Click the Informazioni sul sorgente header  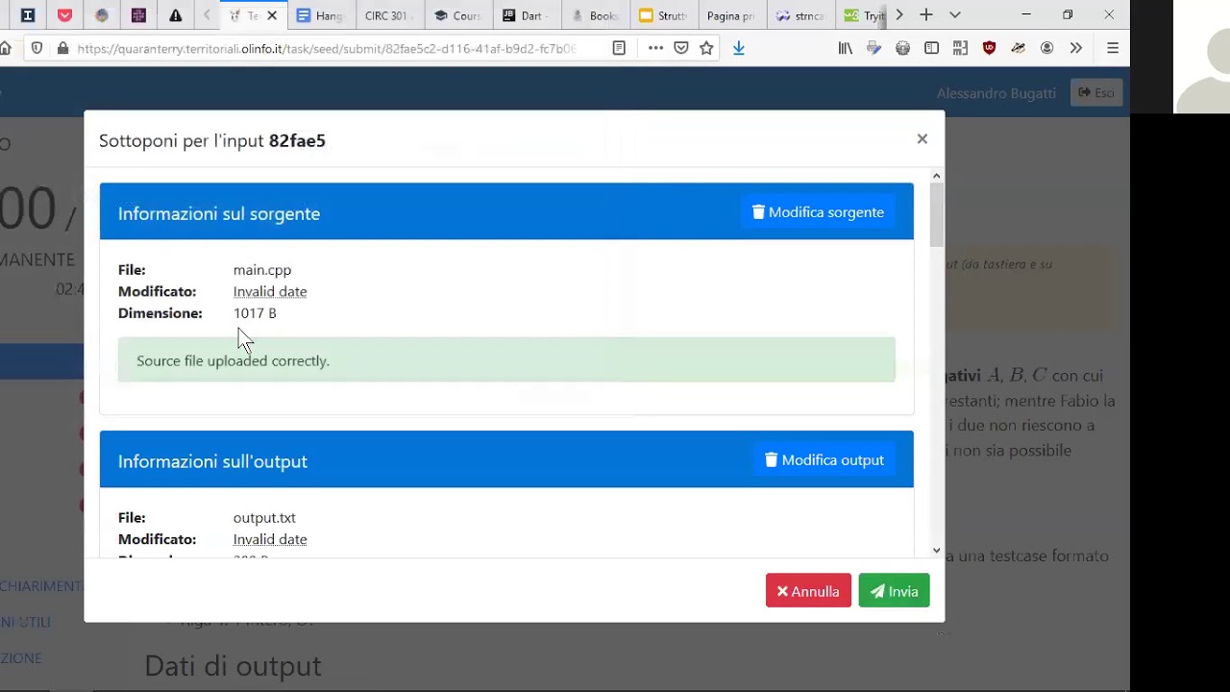(219, 213)
